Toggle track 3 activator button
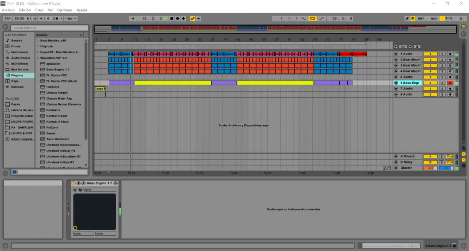469x251 pixels. [430, 65]
